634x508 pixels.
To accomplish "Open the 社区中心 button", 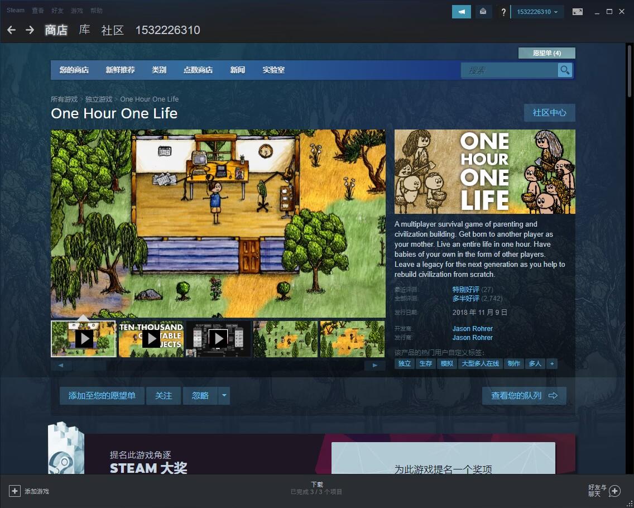I will (x=550, y=113).
